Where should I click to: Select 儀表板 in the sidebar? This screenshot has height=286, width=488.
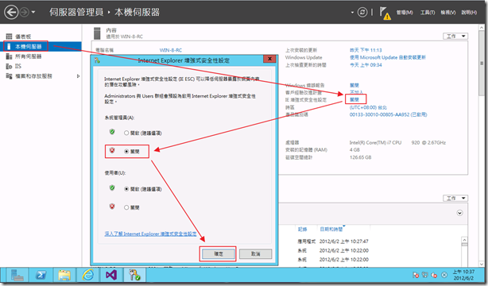23,37
